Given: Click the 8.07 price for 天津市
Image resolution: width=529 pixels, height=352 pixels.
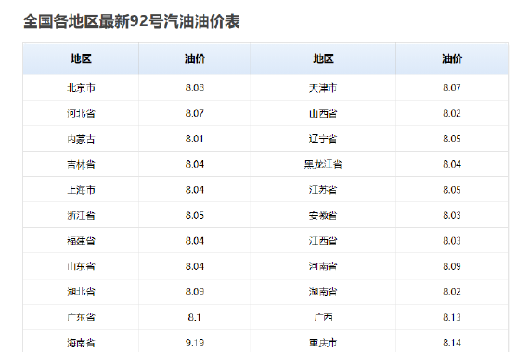Looking at the screenshot, I should pyautogui.click(x=452, y=88).
